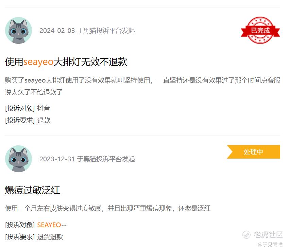Open complaint titled 使用seayeo大排灯无效不退款

(66, 62)
